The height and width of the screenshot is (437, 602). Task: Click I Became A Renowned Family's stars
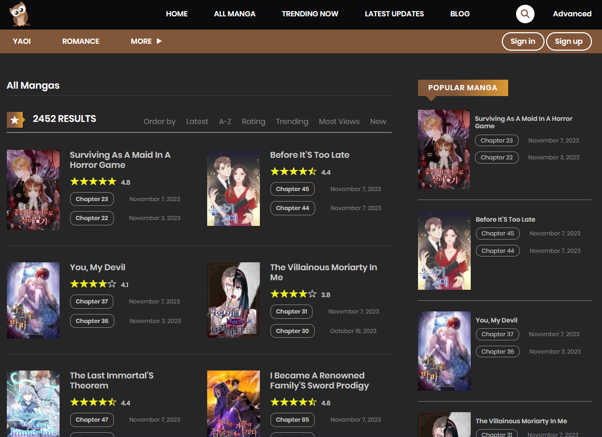[293, 402]
